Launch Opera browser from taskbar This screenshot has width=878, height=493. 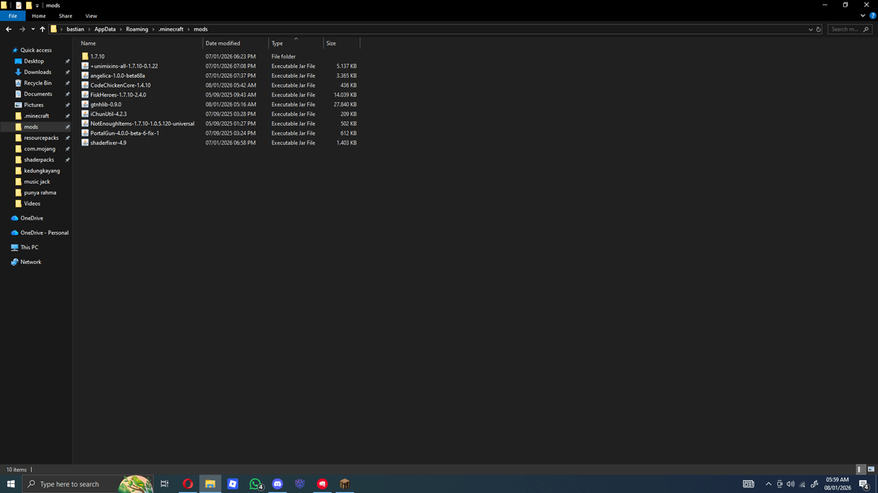[188, 484]
